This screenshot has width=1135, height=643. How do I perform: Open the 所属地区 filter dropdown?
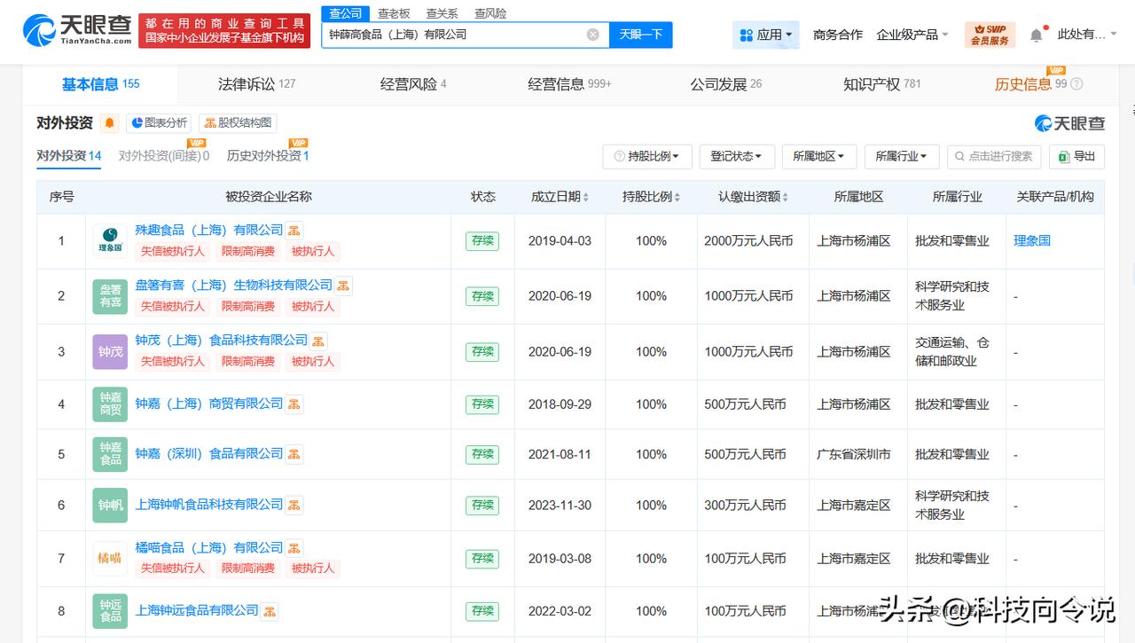pyautogui.click(x=819, y=156)
